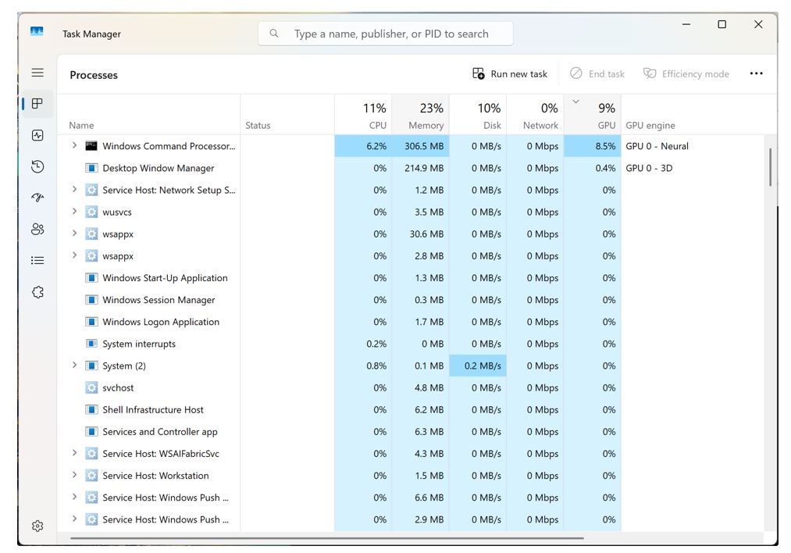Open the App history sidebar page
791x553 pixels.
(x=37, y=166)
